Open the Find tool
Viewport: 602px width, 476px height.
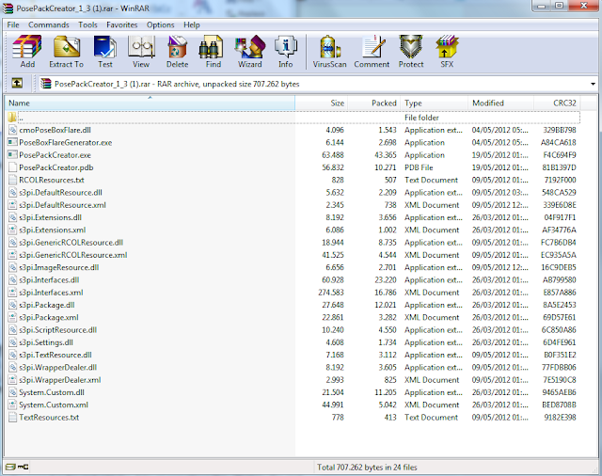tap(214, 52)
